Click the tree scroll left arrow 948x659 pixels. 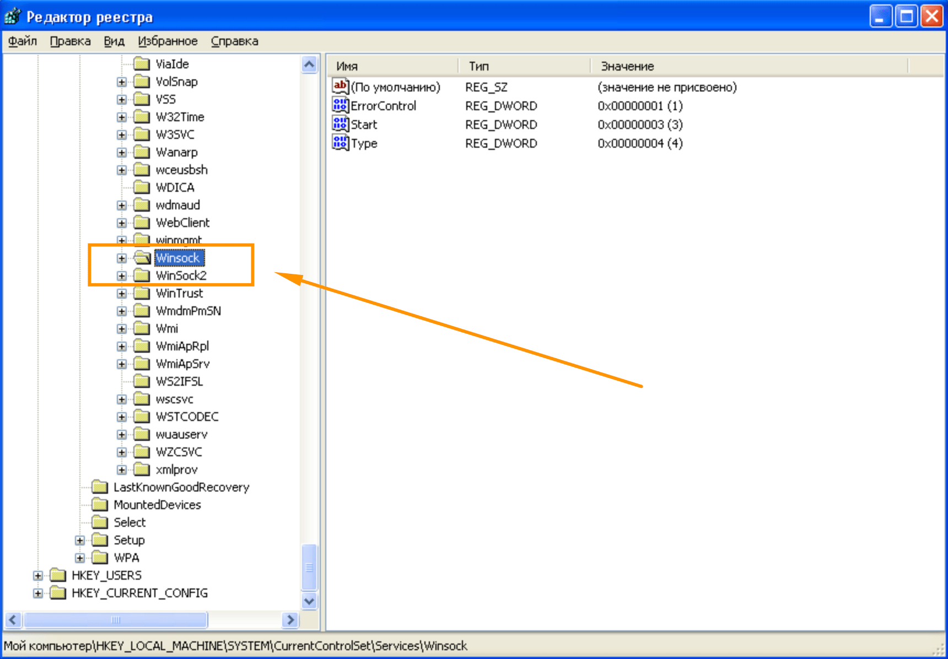point(13,620)
